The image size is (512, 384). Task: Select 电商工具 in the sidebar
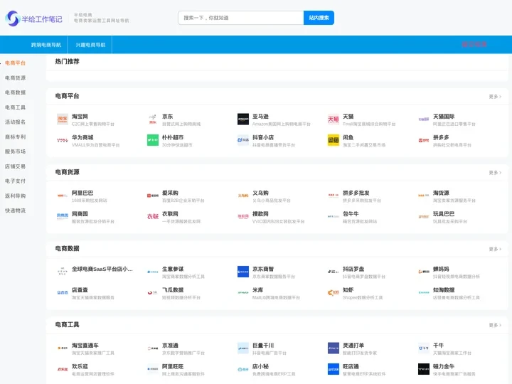tap(15, 107)
